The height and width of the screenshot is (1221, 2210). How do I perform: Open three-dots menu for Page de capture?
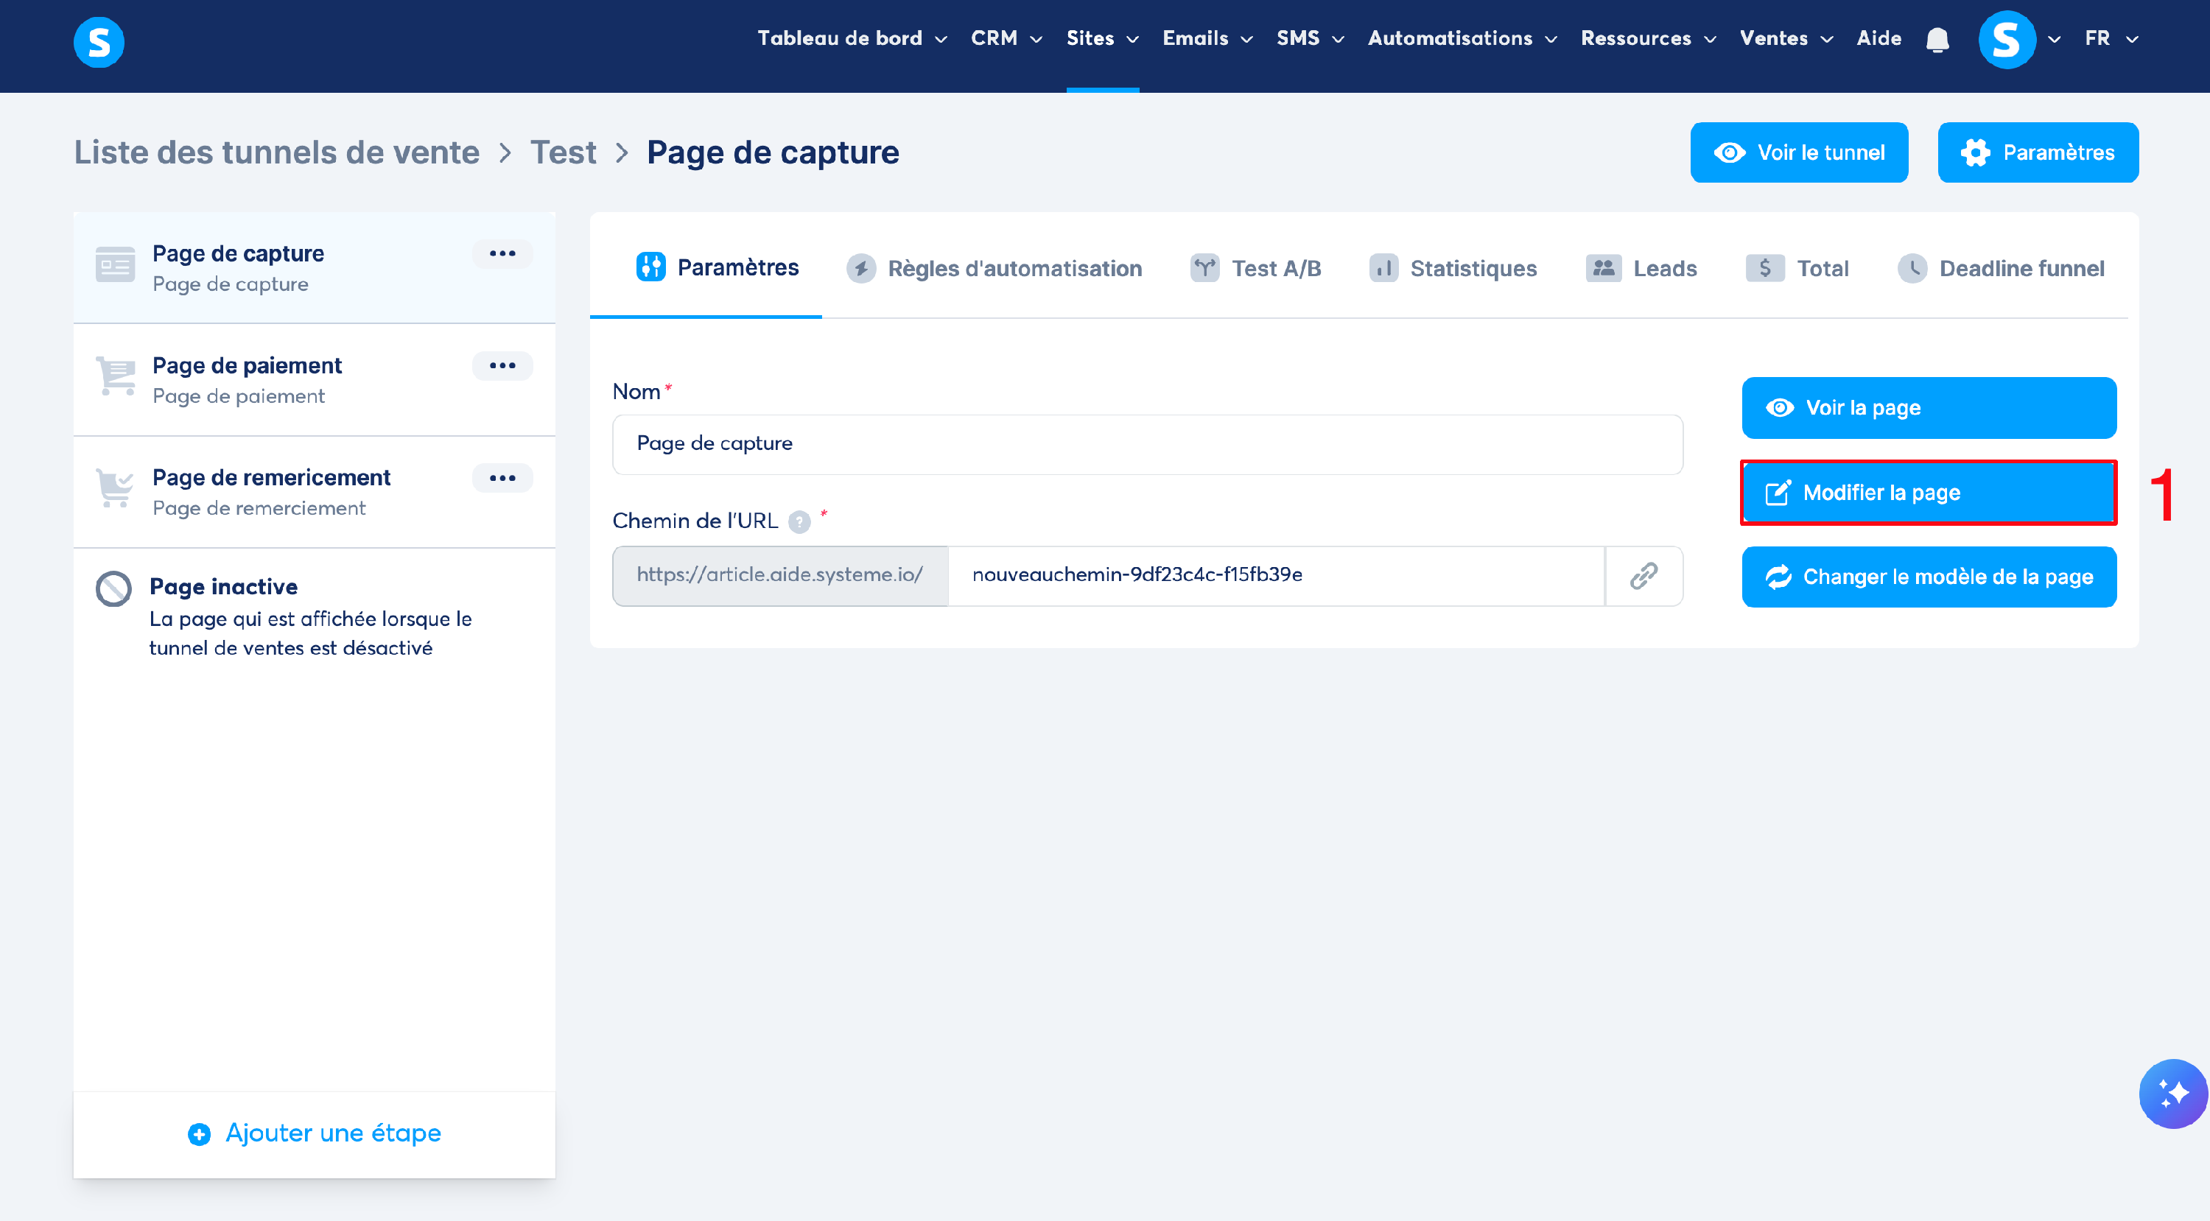click(502, 254)
